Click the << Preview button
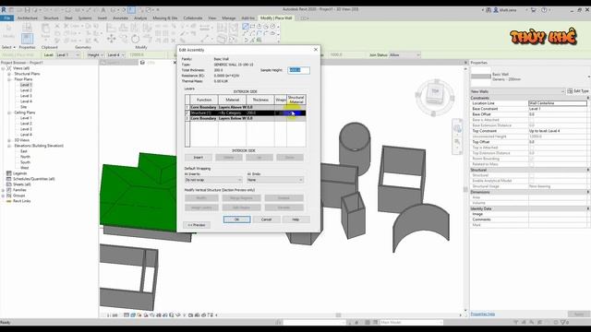 coord(197,225)
